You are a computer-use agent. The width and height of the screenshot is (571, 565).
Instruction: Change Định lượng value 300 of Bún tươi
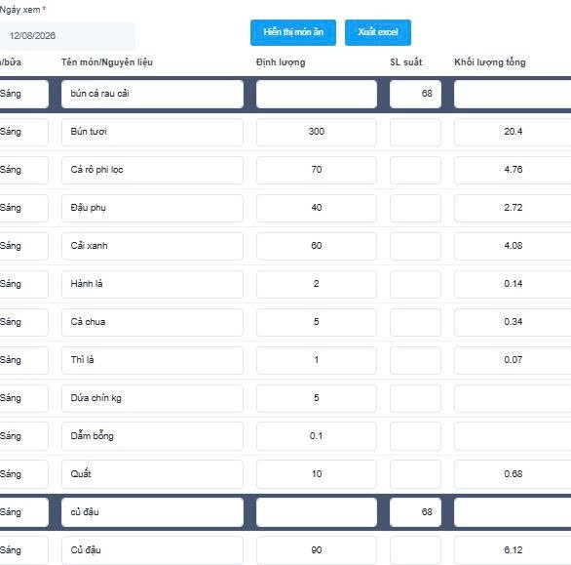pyautogui.click(x=317, y=132)
